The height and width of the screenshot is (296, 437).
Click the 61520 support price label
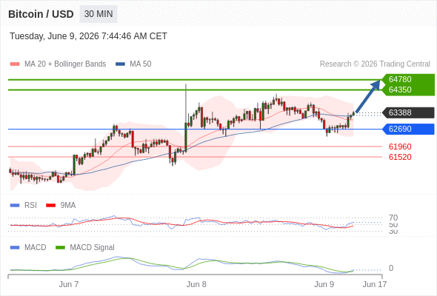(x=400, y=157)
